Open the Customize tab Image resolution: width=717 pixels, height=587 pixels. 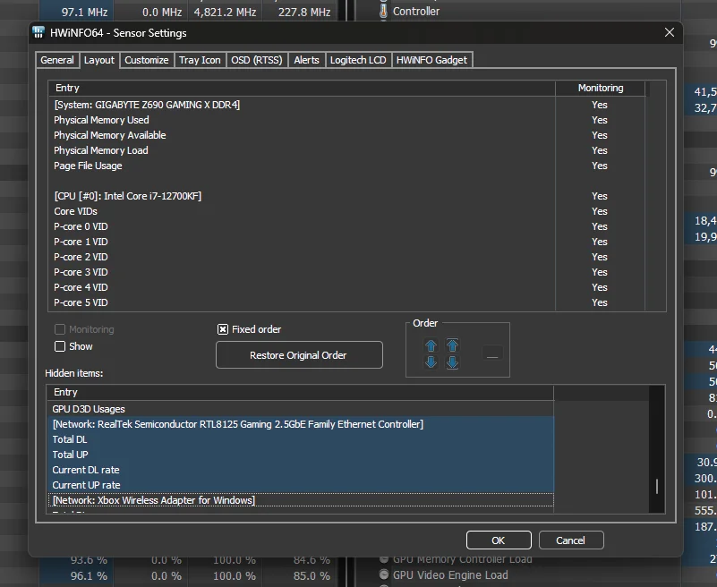[x=147, y=60]
